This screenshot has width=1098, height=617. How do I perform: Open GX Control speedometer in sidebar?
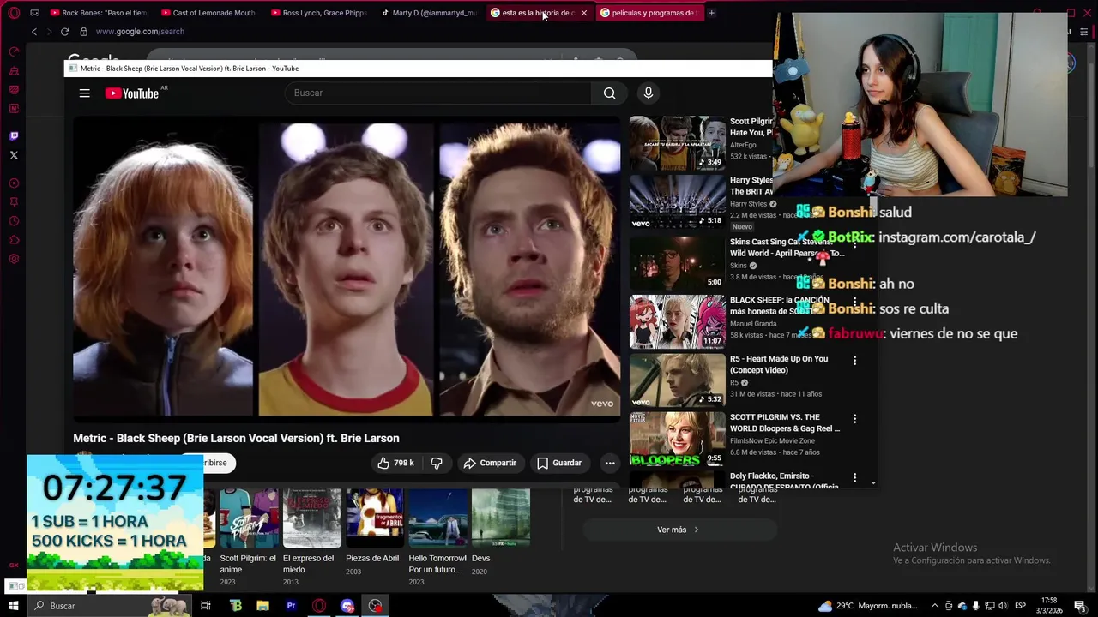pyautogui.click(x=14, y=51)
